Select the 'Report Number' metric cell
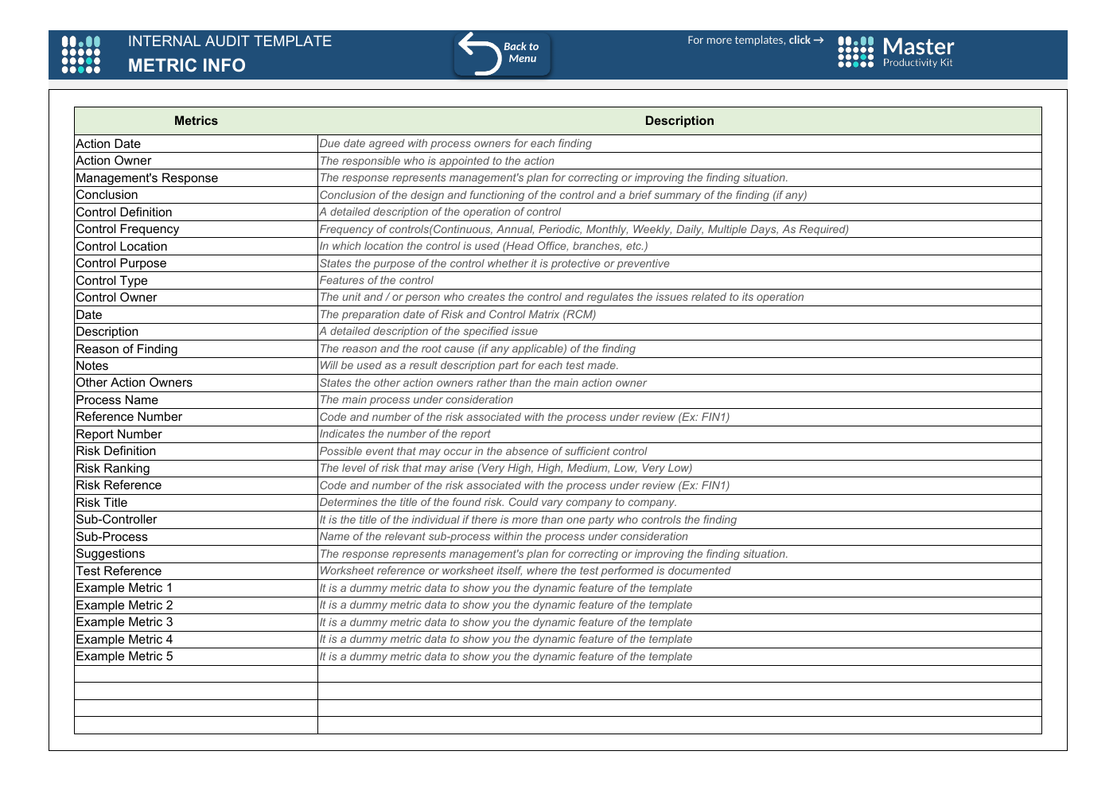1117x790 pixels. 196,434
